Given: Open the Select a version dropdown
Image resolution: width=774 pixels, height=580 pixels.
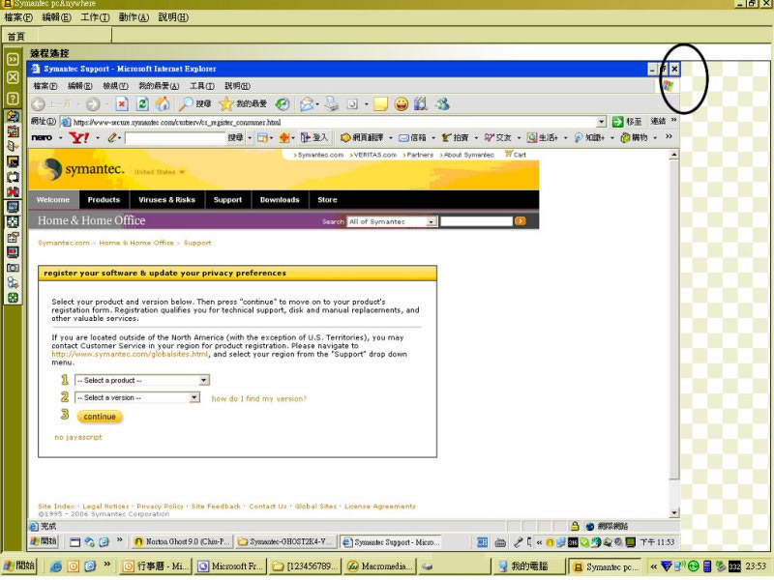Looking at the screenshot, I should [x=137, y=397].
